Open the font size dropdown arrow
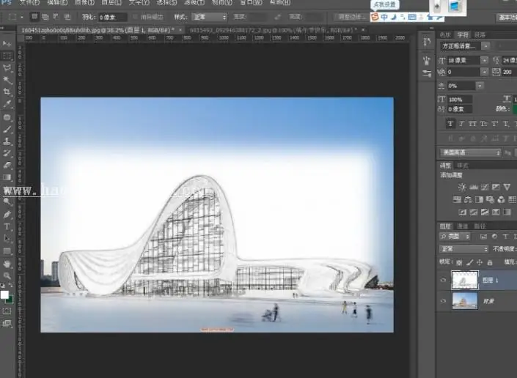Image resolution: width=517 pixels, height=378 pixels. (484, 61)
